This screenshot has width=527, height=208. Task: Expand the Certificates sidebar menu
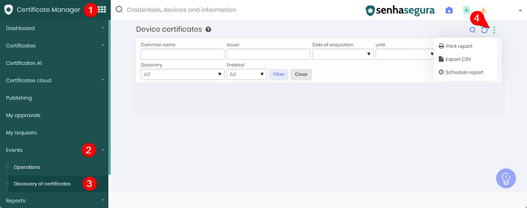pyautogui.click(x=54, y=46)
